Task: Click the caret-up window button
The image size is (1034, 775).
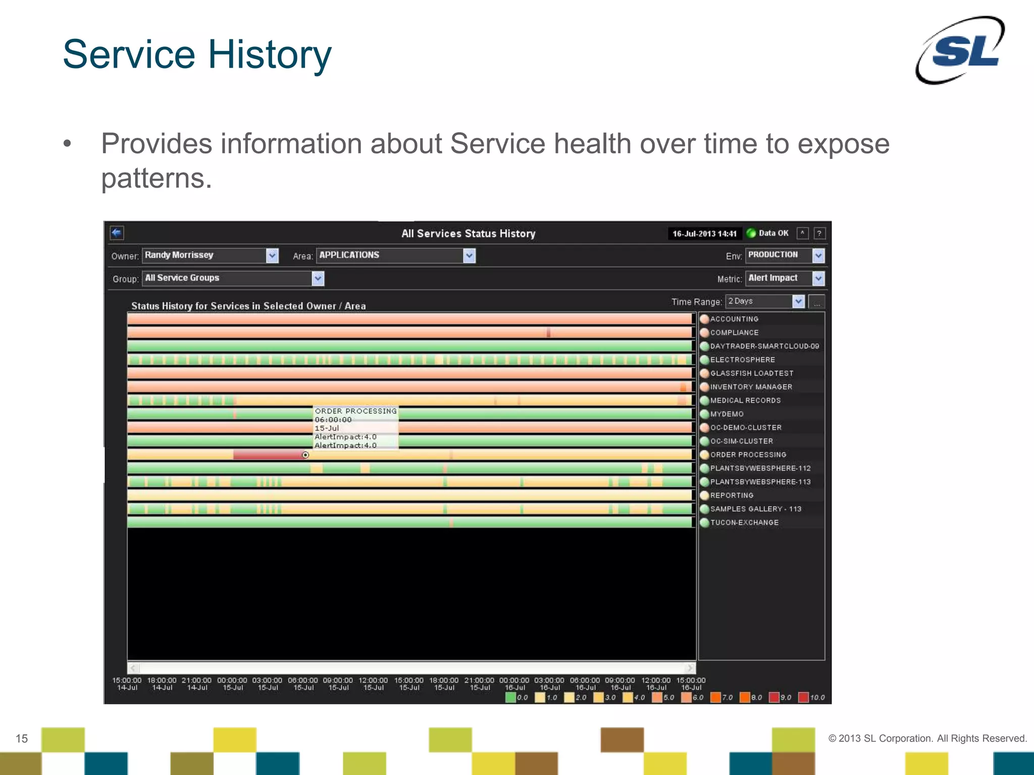Action: pyautogui.click(x=802, y=233)
